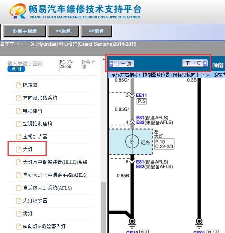225x233 pixels.
Task: Click lower E82(未配备AFLS) connector label
Action: click(154, 167)
